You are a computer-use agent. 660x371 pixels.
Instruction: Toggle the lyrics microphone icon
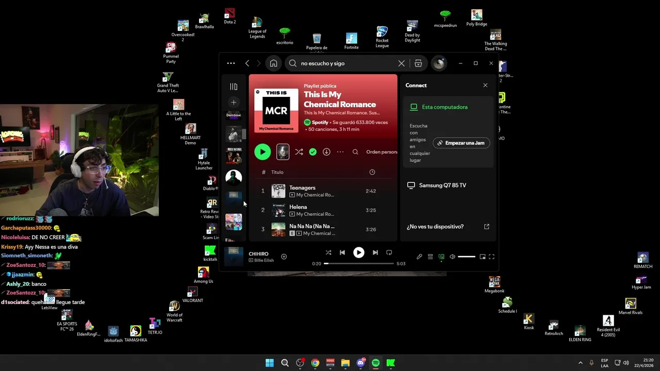[x=419, y=257]
